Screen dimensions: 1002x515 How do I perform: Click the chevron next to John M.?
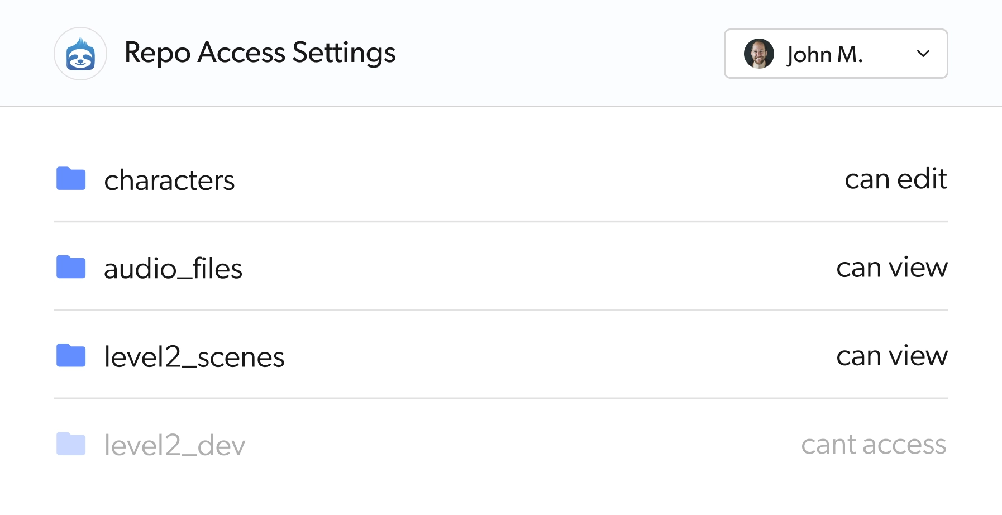click(x=923, y=54)
